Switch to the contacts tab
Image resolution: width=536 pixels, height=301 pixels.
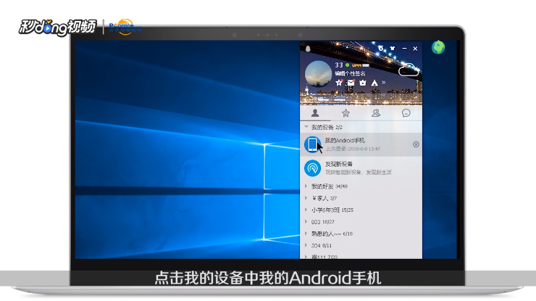tap(315, 113)
